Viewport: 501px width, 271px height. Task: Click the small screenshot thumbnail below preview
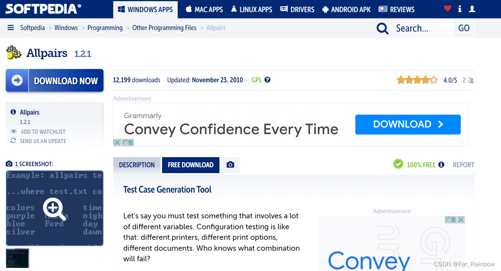coord(18,258)
